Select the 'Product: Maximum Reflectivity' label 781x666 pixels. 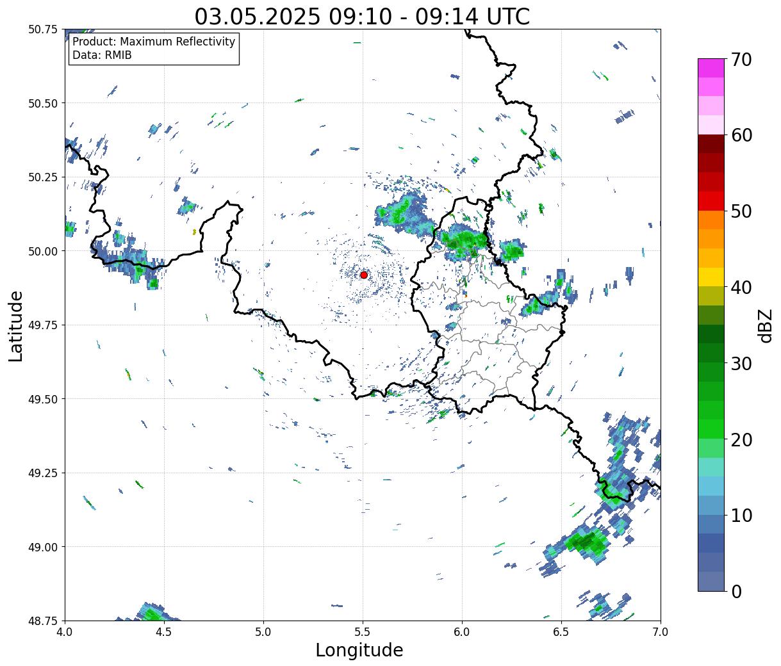(x=154, y=42)
